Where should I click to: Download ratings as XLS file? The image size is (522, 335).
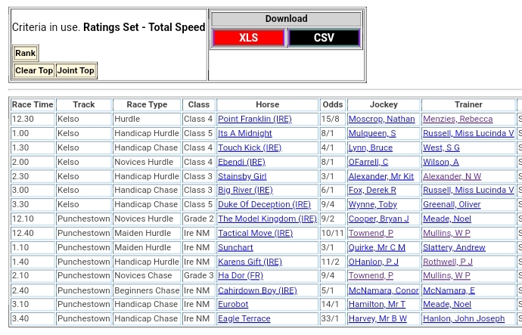click(248, 38)
